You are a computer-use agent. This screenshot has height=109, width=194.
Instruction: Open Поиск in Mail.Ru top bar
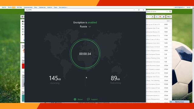coord(55,7)
